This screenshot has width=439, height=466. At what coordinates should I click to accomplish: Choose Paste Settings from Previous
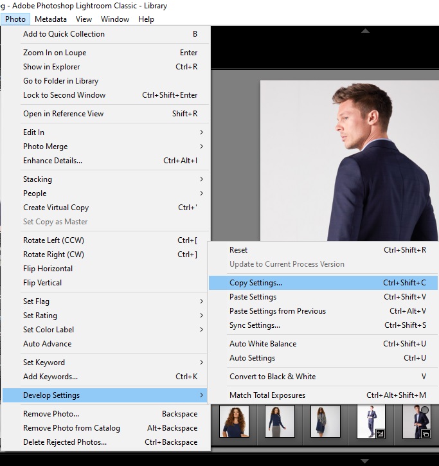click(323, 311)
